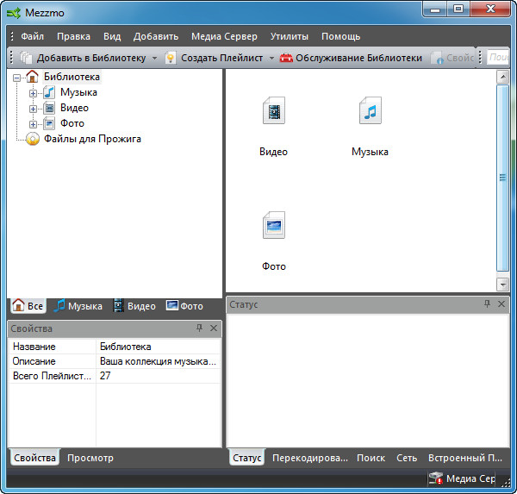Toggle auto-hide pin on the Статус panel
The image size is (517, 494).
click(487, 304)
